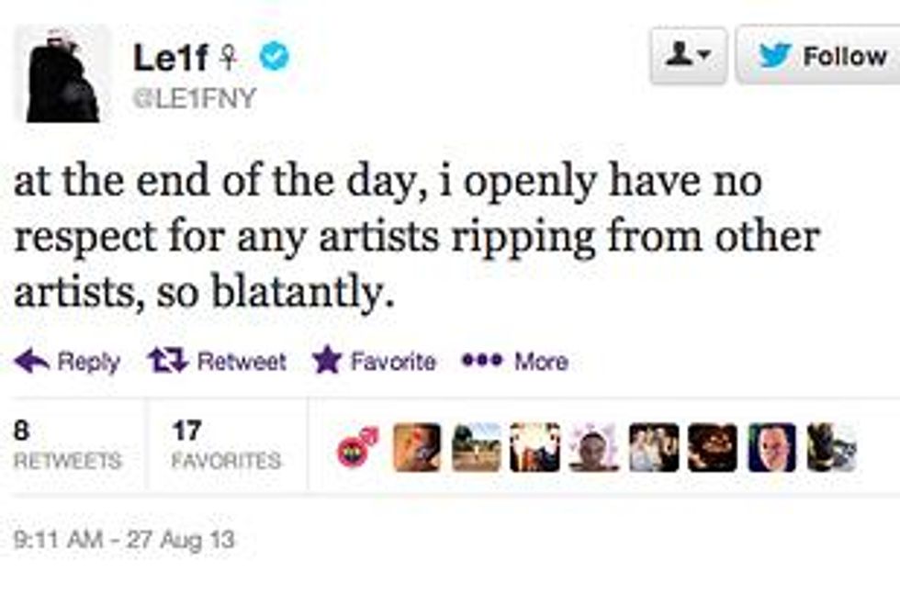Open the avatar with pink cat ears
The width and height of the screenshot is (900, 594).
[593, 447]
